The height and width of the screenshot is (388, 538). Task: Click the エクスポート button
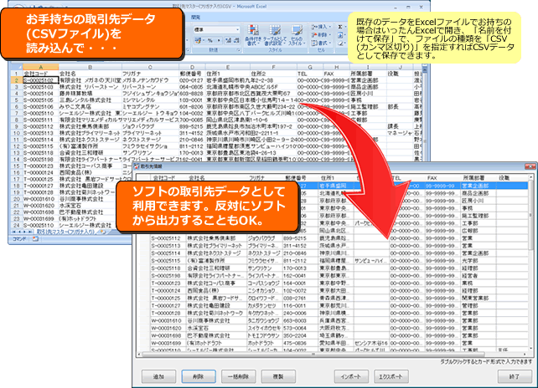click(391, 376)
